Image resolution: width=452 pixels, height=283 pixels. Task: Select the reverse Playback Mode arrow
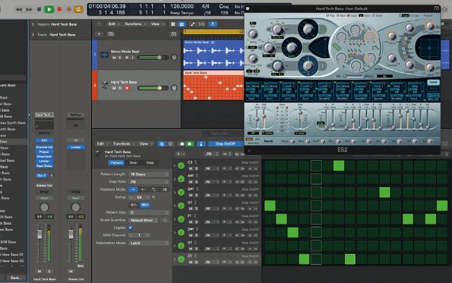143,189
